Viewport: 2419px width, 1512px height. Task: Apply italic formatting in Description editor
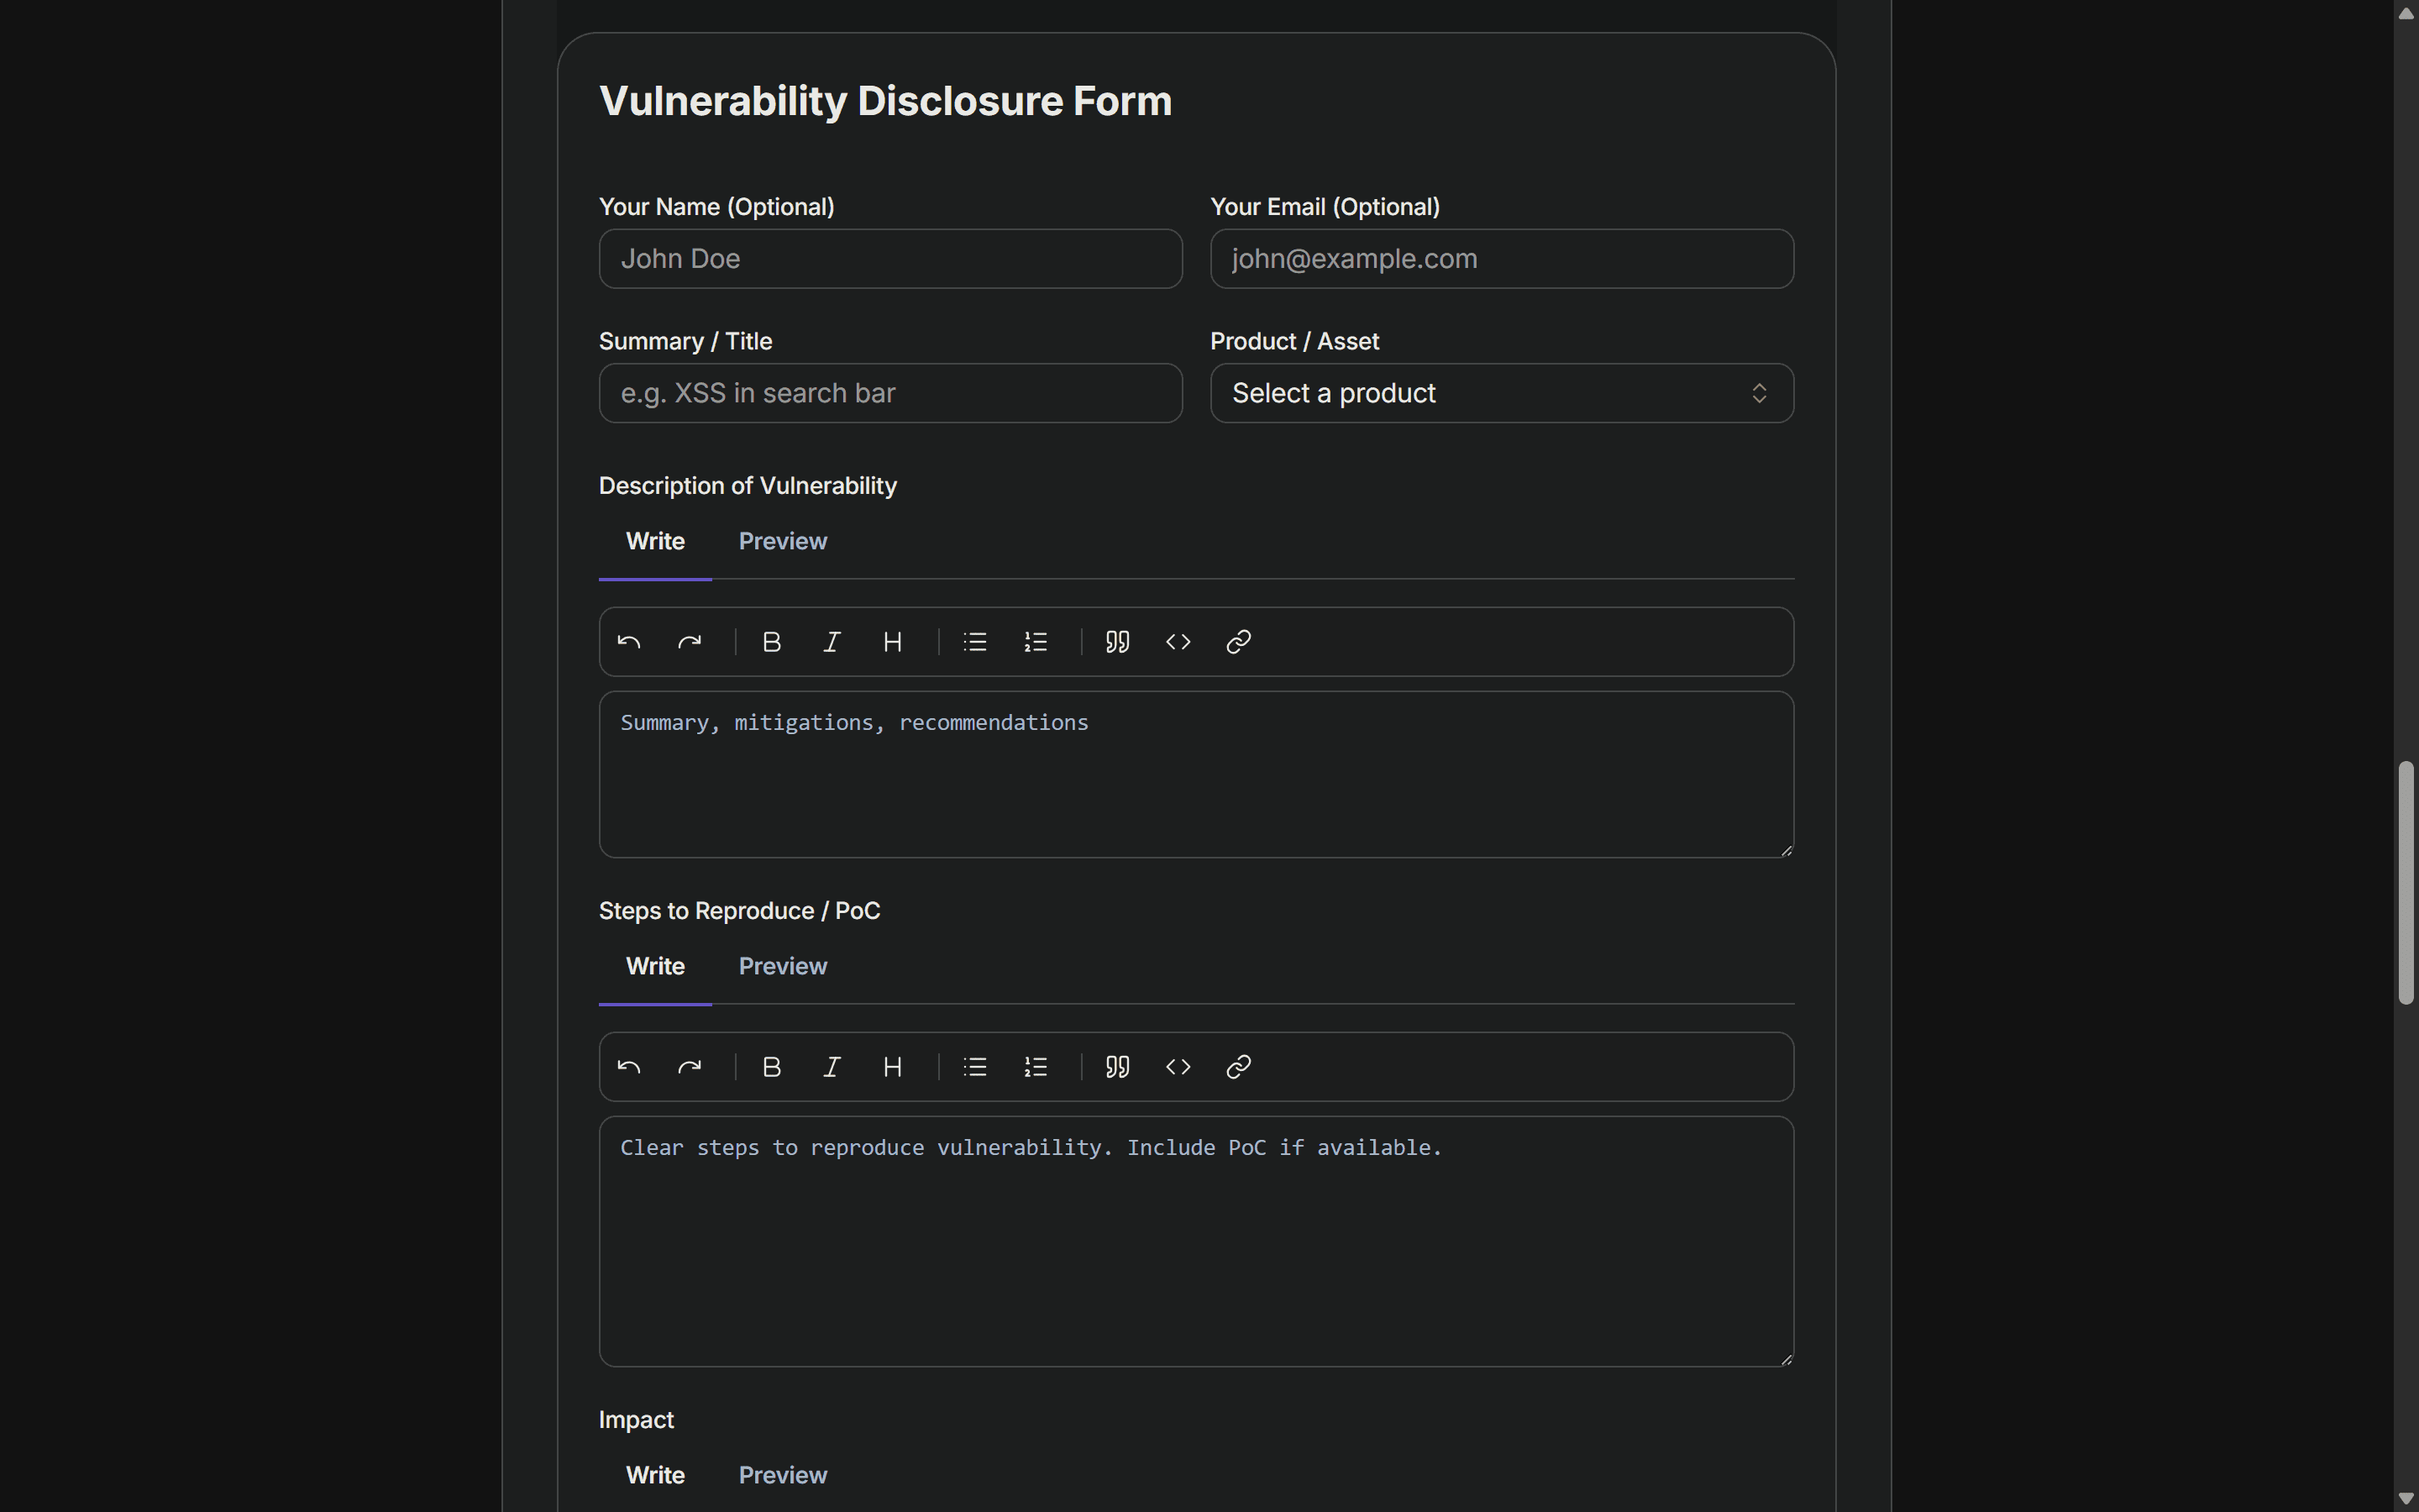[831, 641]
